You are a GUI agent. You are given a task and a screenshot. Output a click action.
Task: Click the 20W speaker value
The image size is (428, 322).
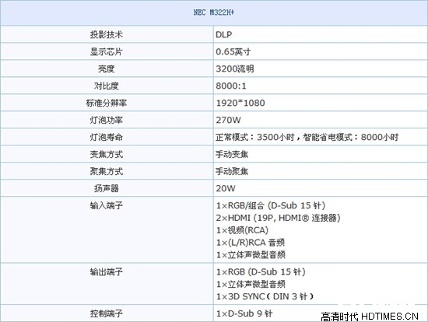tap(226, 188)
